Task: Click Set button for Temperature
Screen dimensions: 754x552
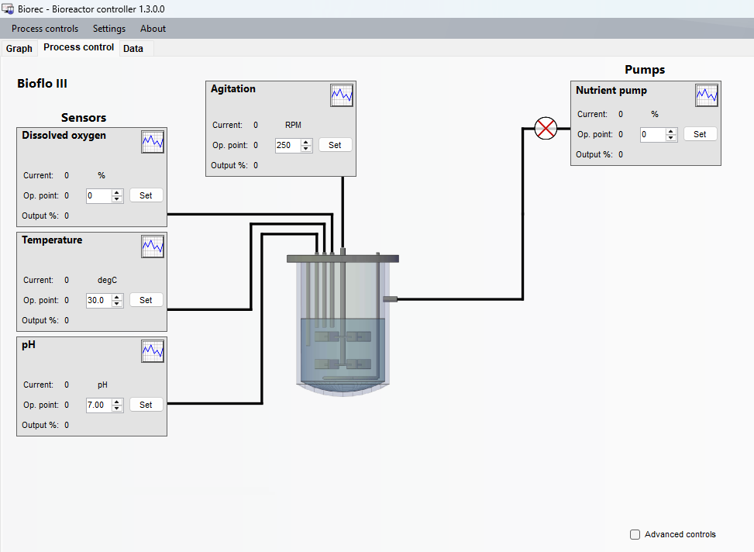Action: coord(146,300)
